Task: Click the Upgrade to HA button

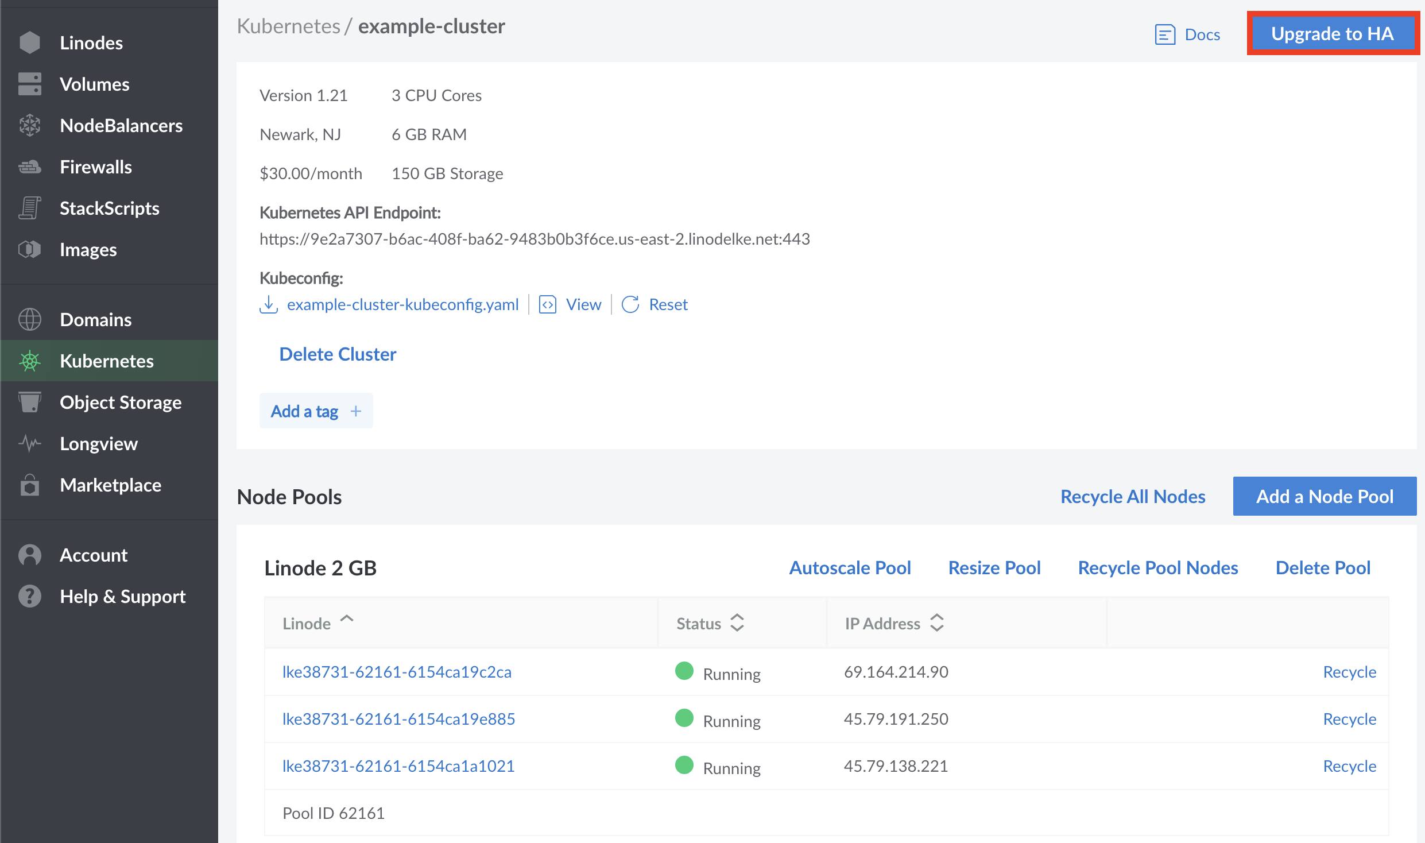Action: pos(1333,33)
